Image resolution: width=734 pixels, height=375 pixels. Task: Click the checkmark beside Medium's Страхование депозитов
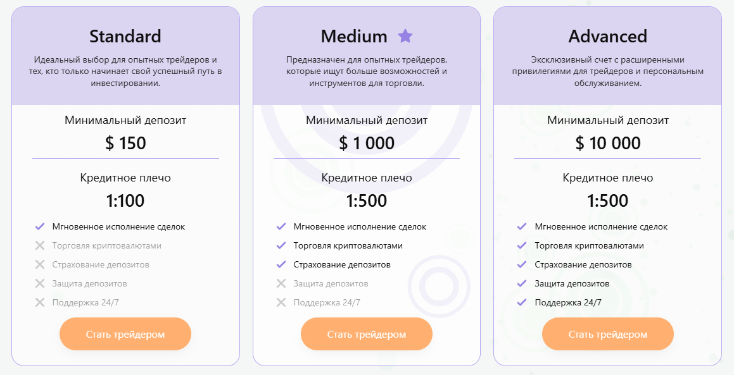click(281, 264)
